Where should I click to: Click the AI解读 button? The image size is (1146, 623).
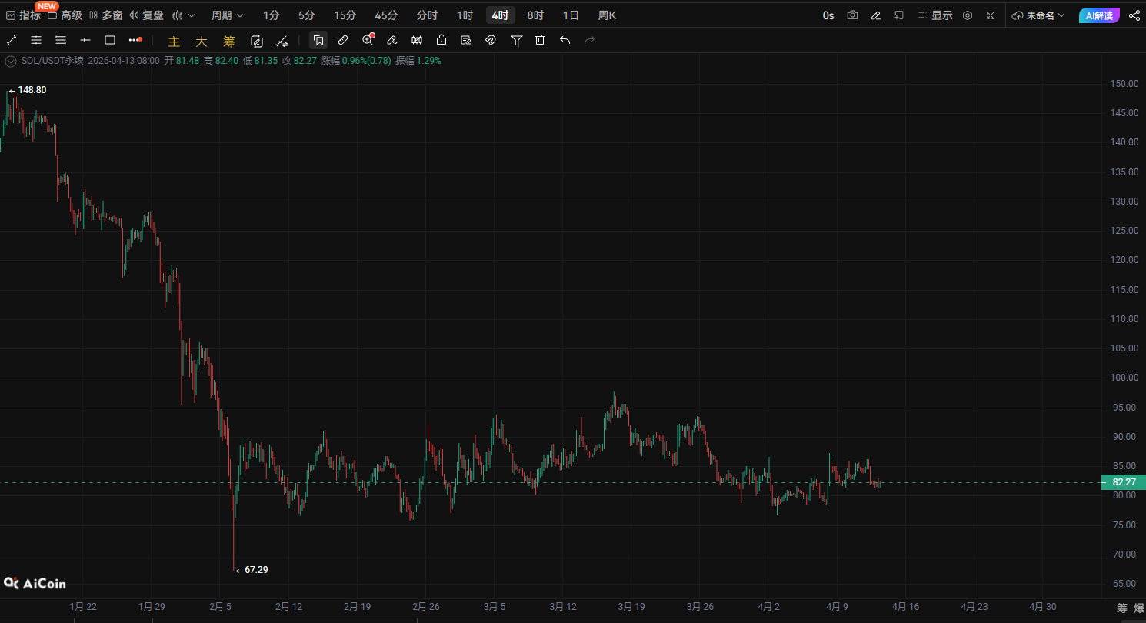[1099, 15]
